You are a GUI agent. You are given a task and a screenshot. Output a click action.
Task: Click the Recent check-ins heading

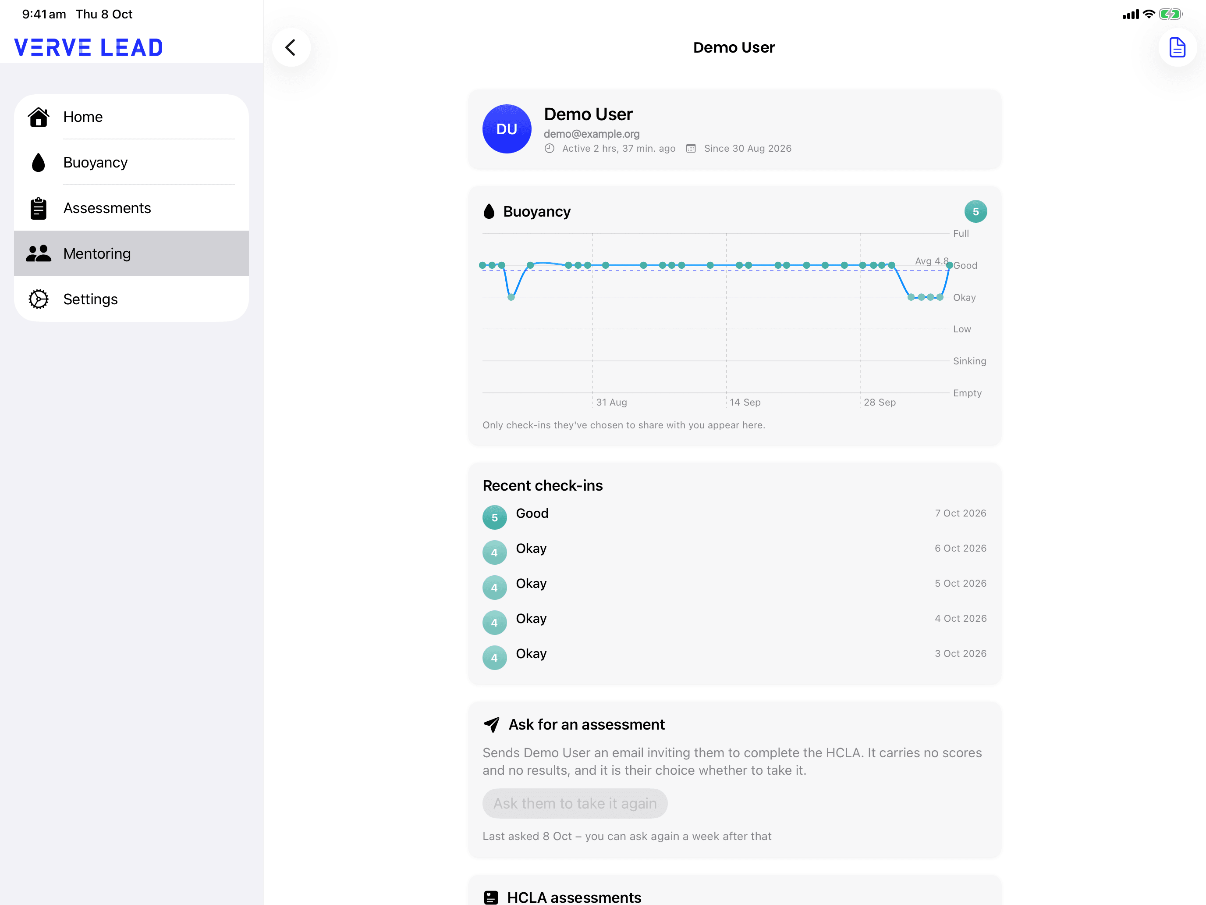pos(543,485)
